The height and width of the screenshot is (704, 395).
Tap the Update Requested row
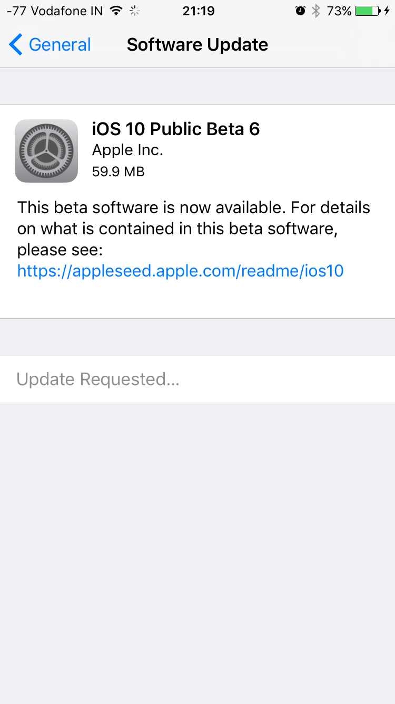pos(197,379)
